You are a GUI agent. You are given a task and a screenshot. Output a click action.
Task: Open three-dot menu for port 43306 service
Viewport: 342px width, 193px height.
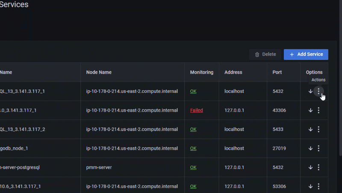coord(318,110)
